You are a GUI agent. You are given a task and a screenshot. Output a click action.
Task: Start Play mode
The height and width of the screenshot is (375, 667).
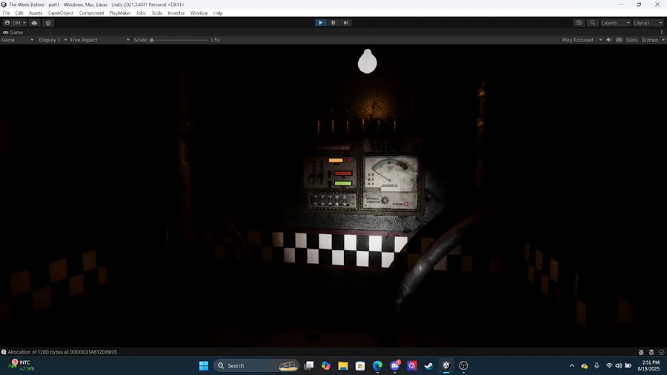(x=320, y=22)
